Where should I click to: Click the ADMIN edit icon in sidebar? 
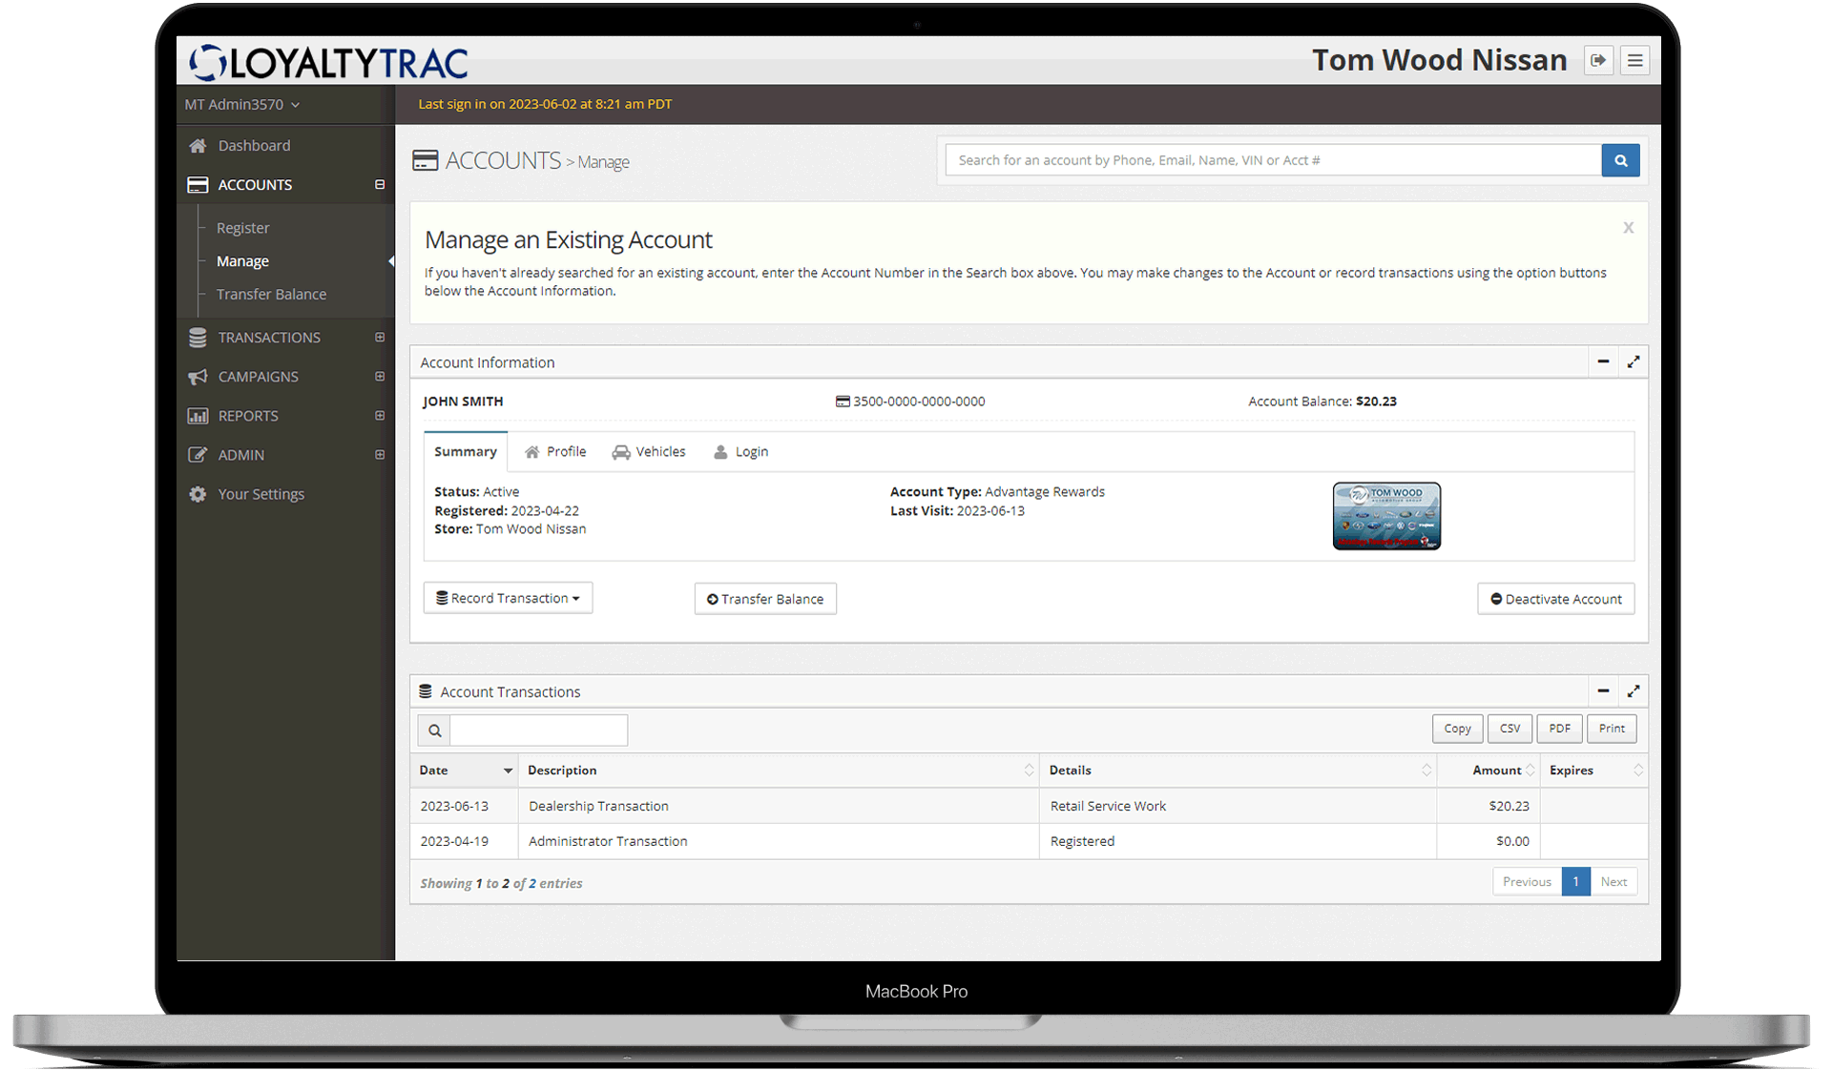click(x=198, y=455)
